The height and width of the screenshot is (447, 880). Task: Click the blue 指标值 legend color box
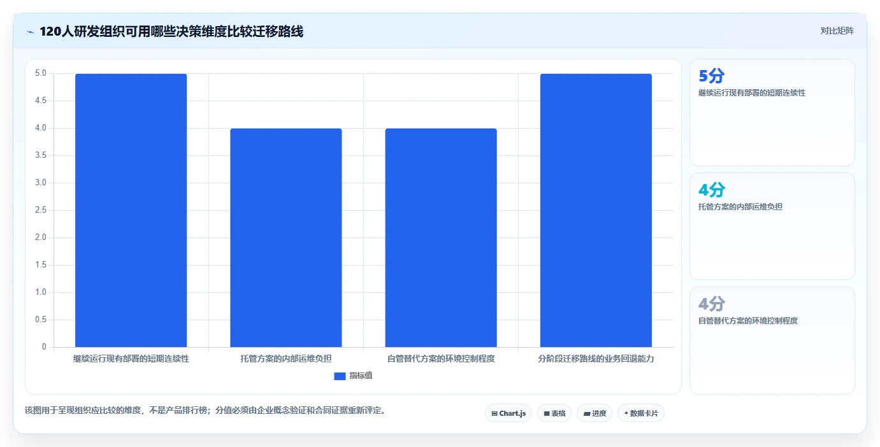340,376
